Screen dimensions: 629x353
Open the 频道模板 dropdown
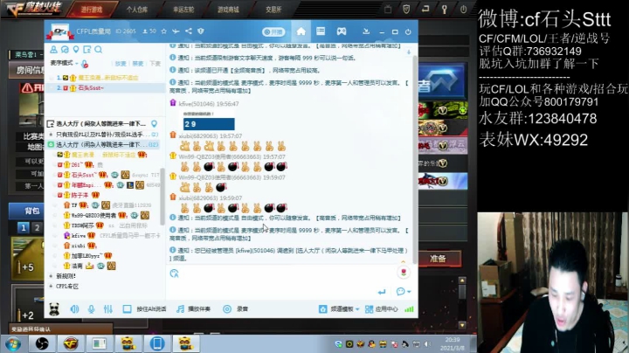(339, 309)
